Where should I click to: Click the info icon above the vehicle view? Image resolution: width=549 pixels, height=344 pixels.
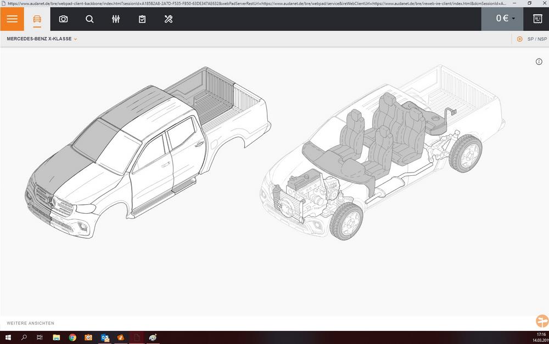pos(539,61)
